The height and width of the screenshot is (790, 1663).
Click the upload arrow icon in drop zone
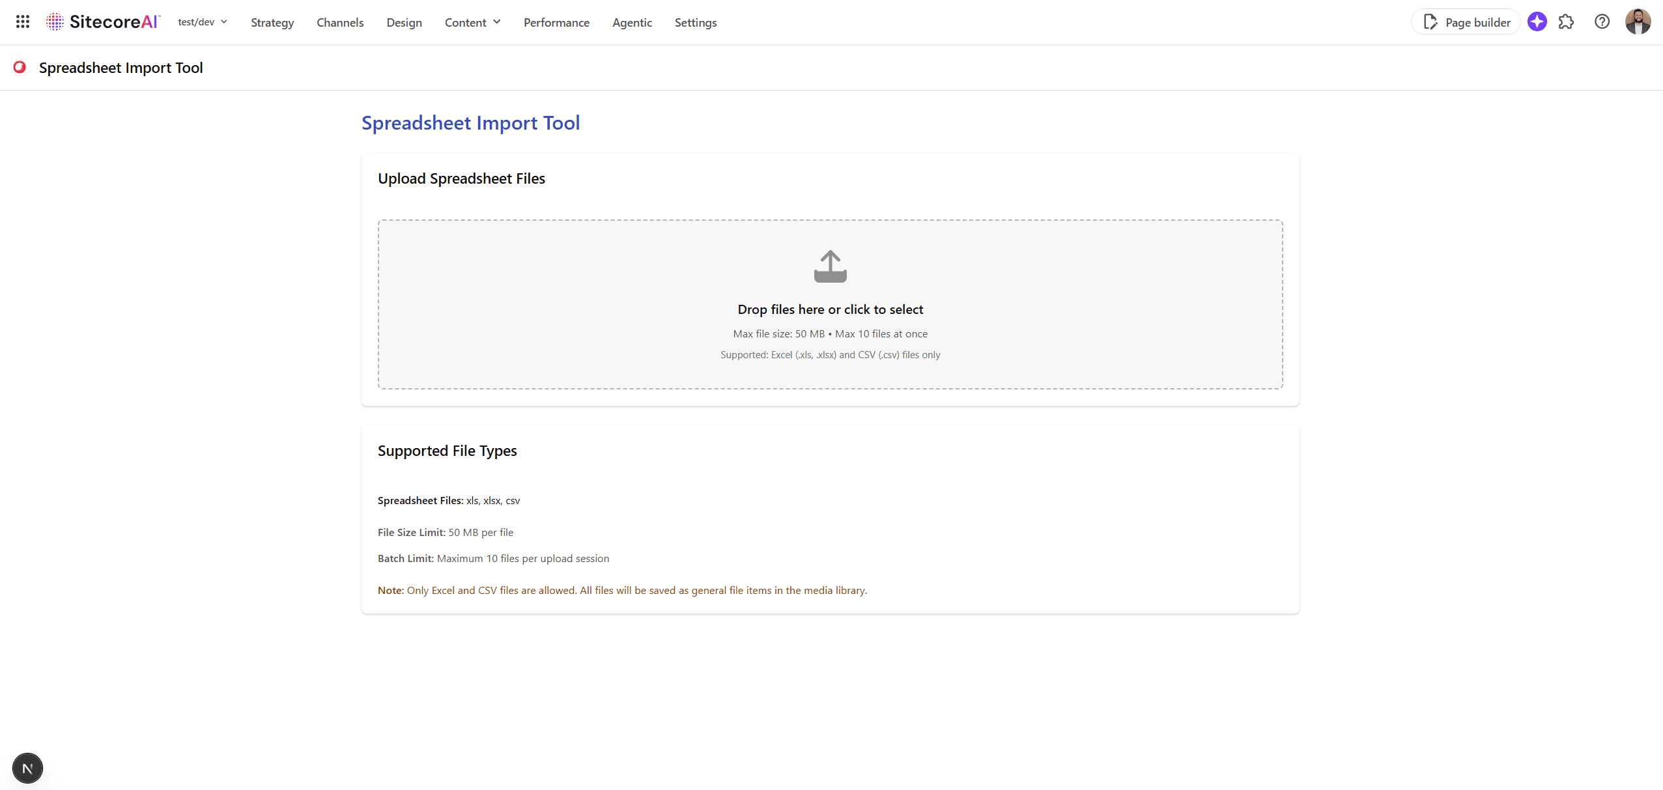[x=831, y=266]
